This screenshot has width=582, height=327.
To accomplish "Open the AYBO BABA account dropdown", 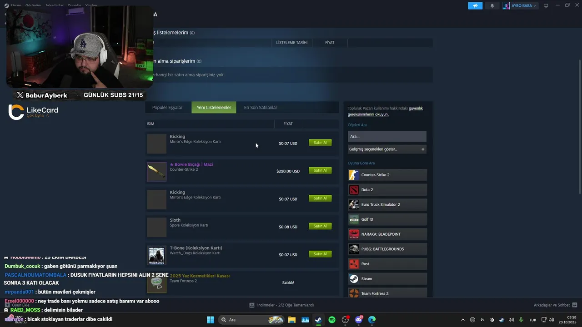I will [520, 5].
